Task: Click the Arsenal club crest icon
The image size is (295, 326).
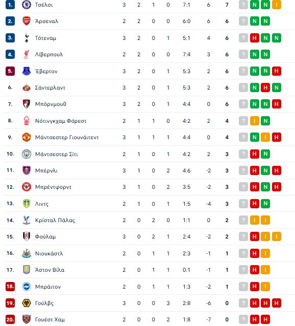Action: tap(27, 21)
